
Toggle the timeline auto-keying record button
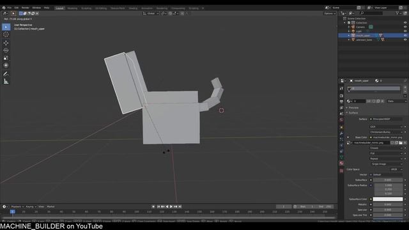pyautogui.click(x=153, y=206)
